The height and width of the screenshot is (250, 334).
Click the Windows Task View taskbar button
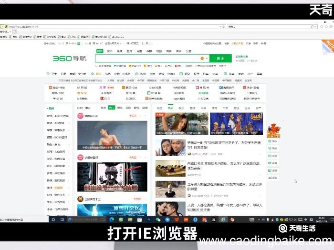tap(62, 220)
